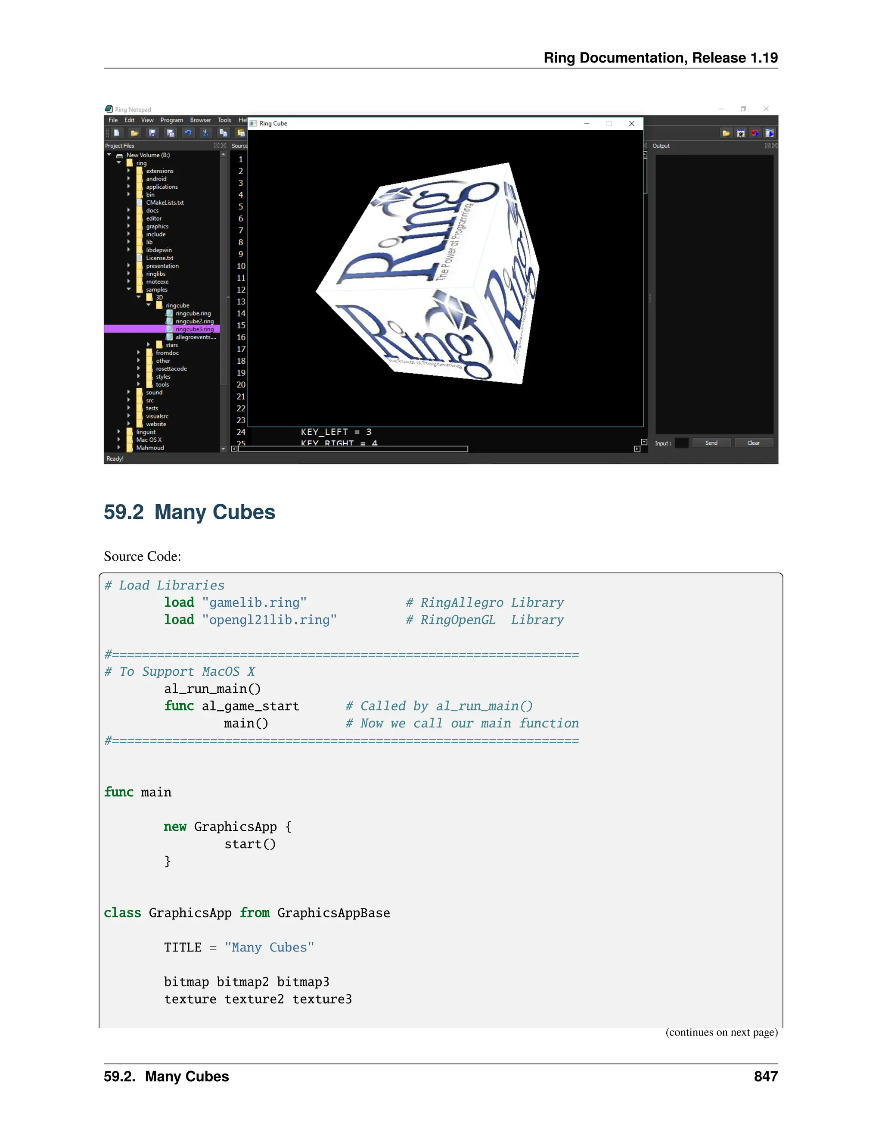882x1142 pixels.
Task: Click line number 12 in source editor
Action: pyautogui.click(x=241, y=290)
